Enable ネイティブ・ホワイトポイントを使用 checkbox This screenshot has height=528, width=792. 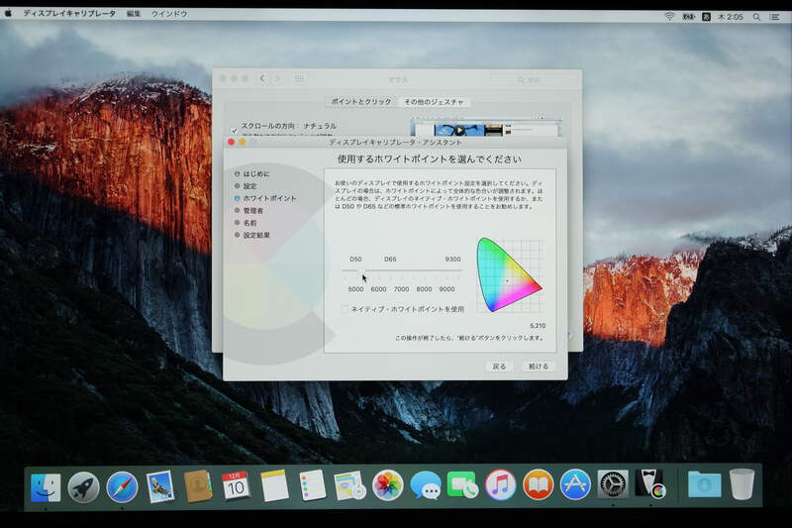point(346,309)
